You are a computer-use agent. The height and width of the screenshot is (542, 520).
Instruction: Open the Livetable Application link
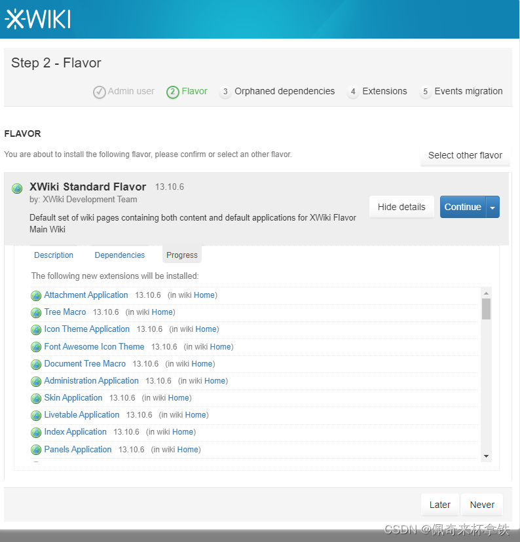[82, 414]
